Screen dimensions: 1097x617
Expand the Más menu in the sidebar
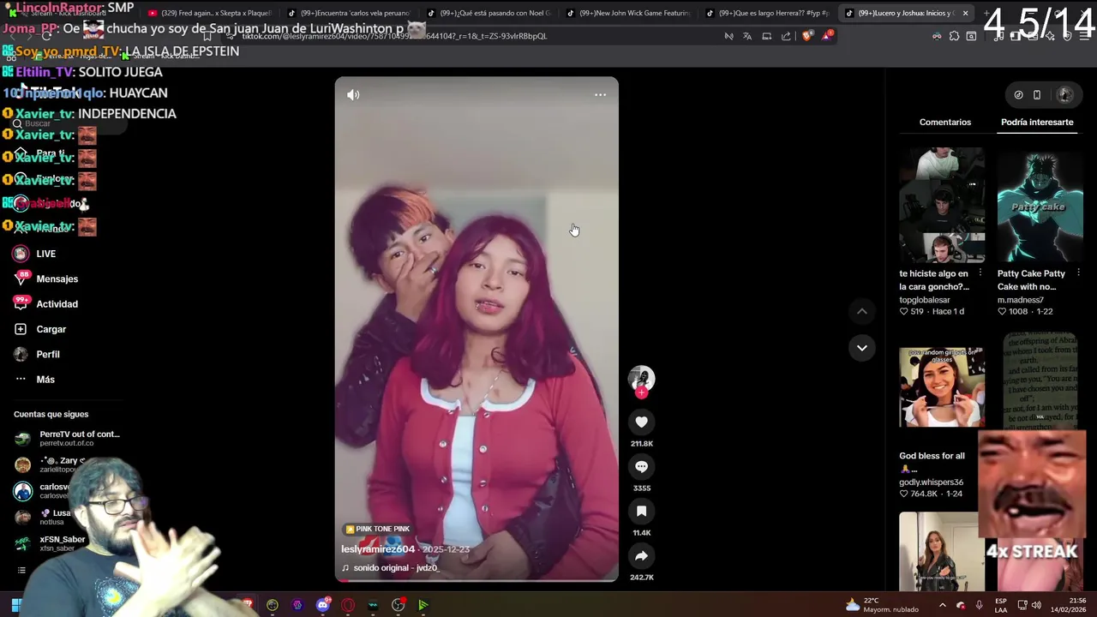coord(45,380)
